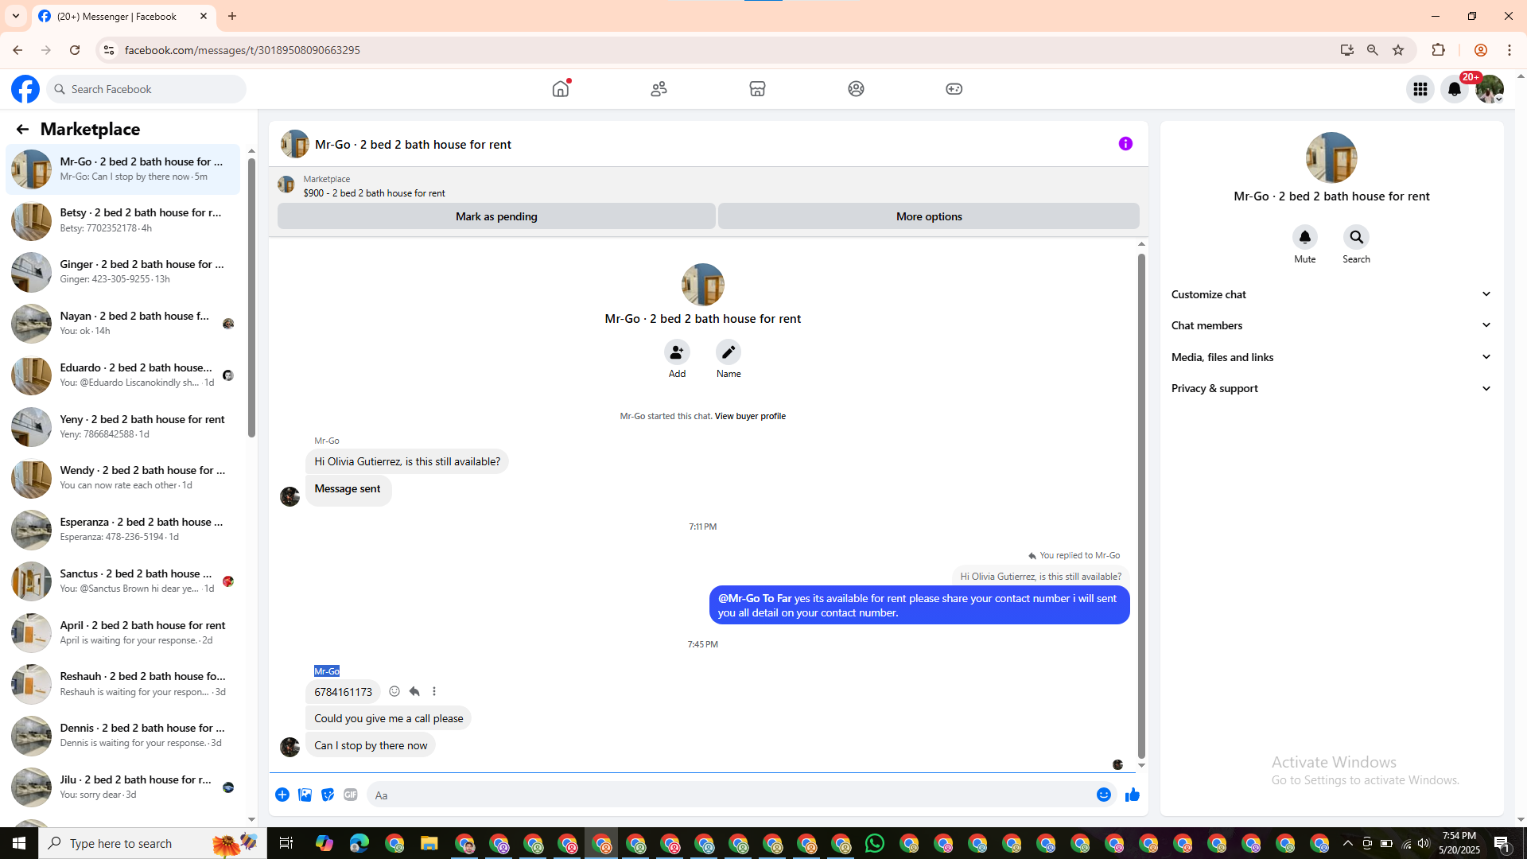This screenshot has width=1527, height=859.
Task: Go to the Friends tab in the top navigation
Action: (x=659, y=89)
